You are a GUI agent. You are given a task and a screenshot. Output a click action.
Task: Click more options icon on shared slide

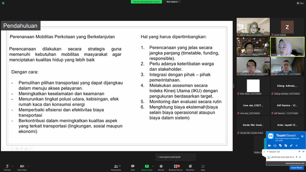(x=31, y=149)
